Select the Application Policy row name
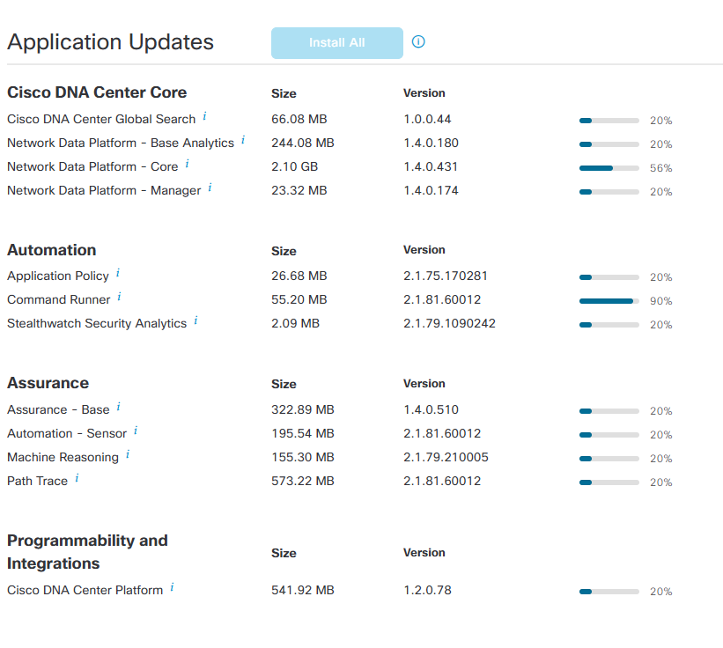723x648 pixels. (x=58, y=276)
